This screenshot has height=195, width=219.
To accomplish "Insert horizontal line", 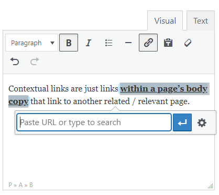I will pos(128,43).
